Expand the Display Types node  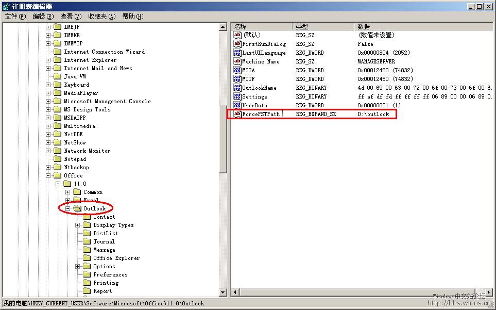tap(78, 225)
